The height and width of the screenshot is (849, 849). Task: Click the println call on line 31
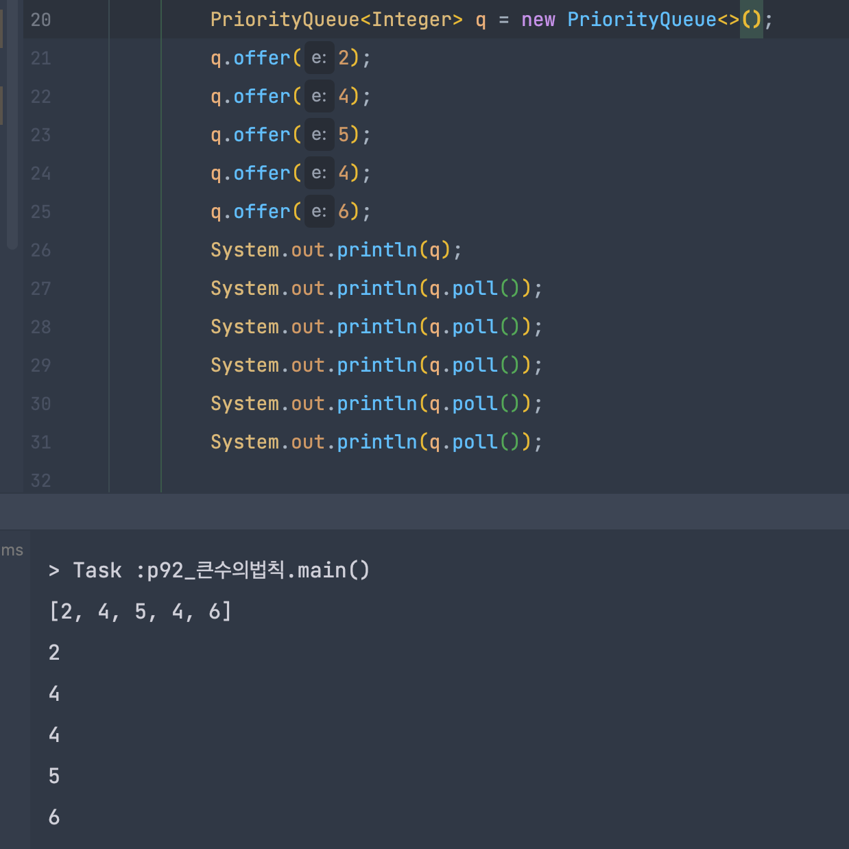(x=376, y=442)
